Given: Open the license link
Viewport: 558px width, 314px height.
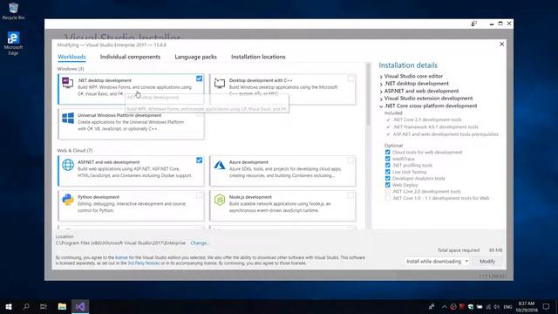Looking at the screenshot, I should pos(121,257).
